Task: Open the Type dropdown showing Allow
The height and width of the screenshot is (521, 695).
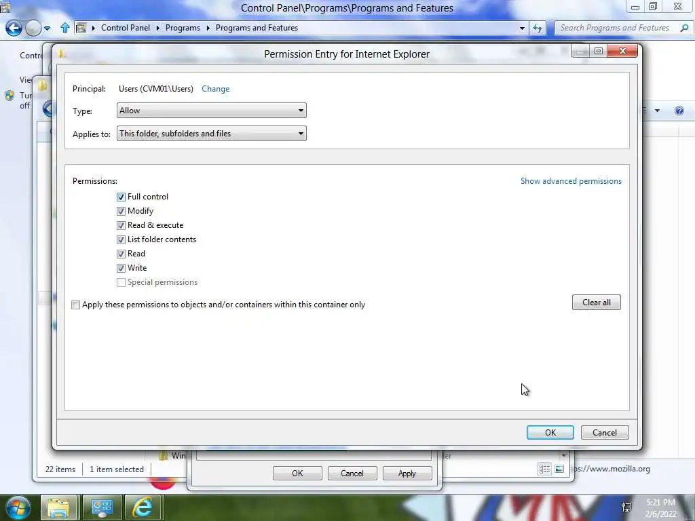Action: [x=212, y=111]
